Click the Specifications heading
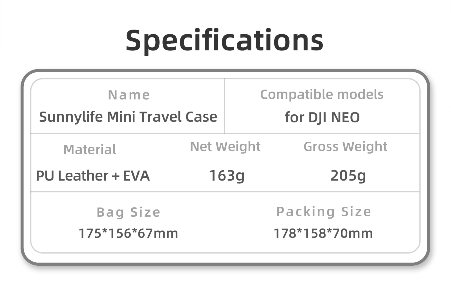 (x=224, y=41)
